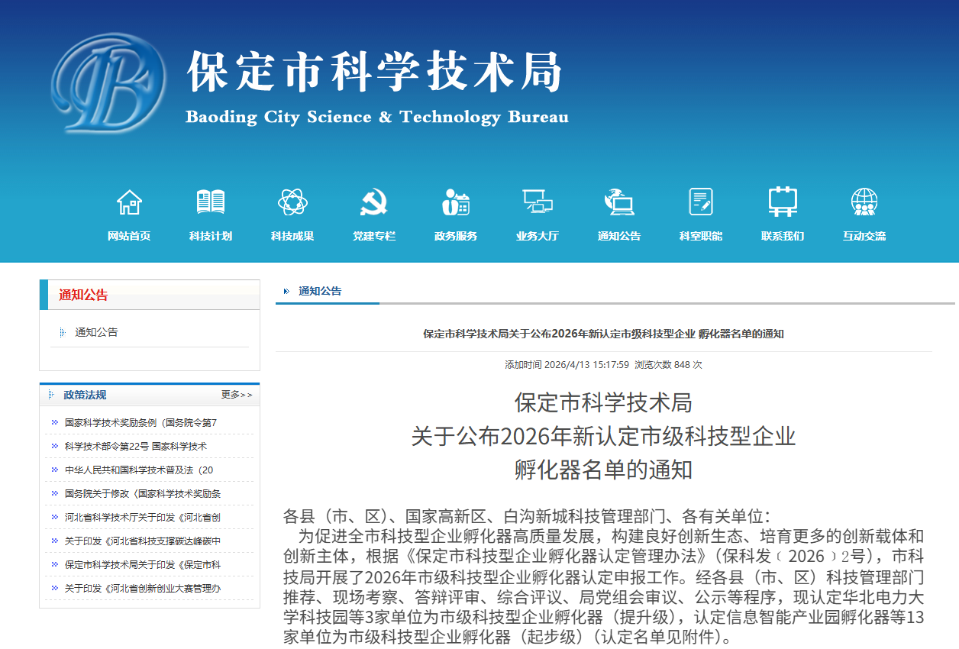This screenshot has width=959, height=649.
Task: Open 通知公告 item in left sidebar
Action: 96,333
